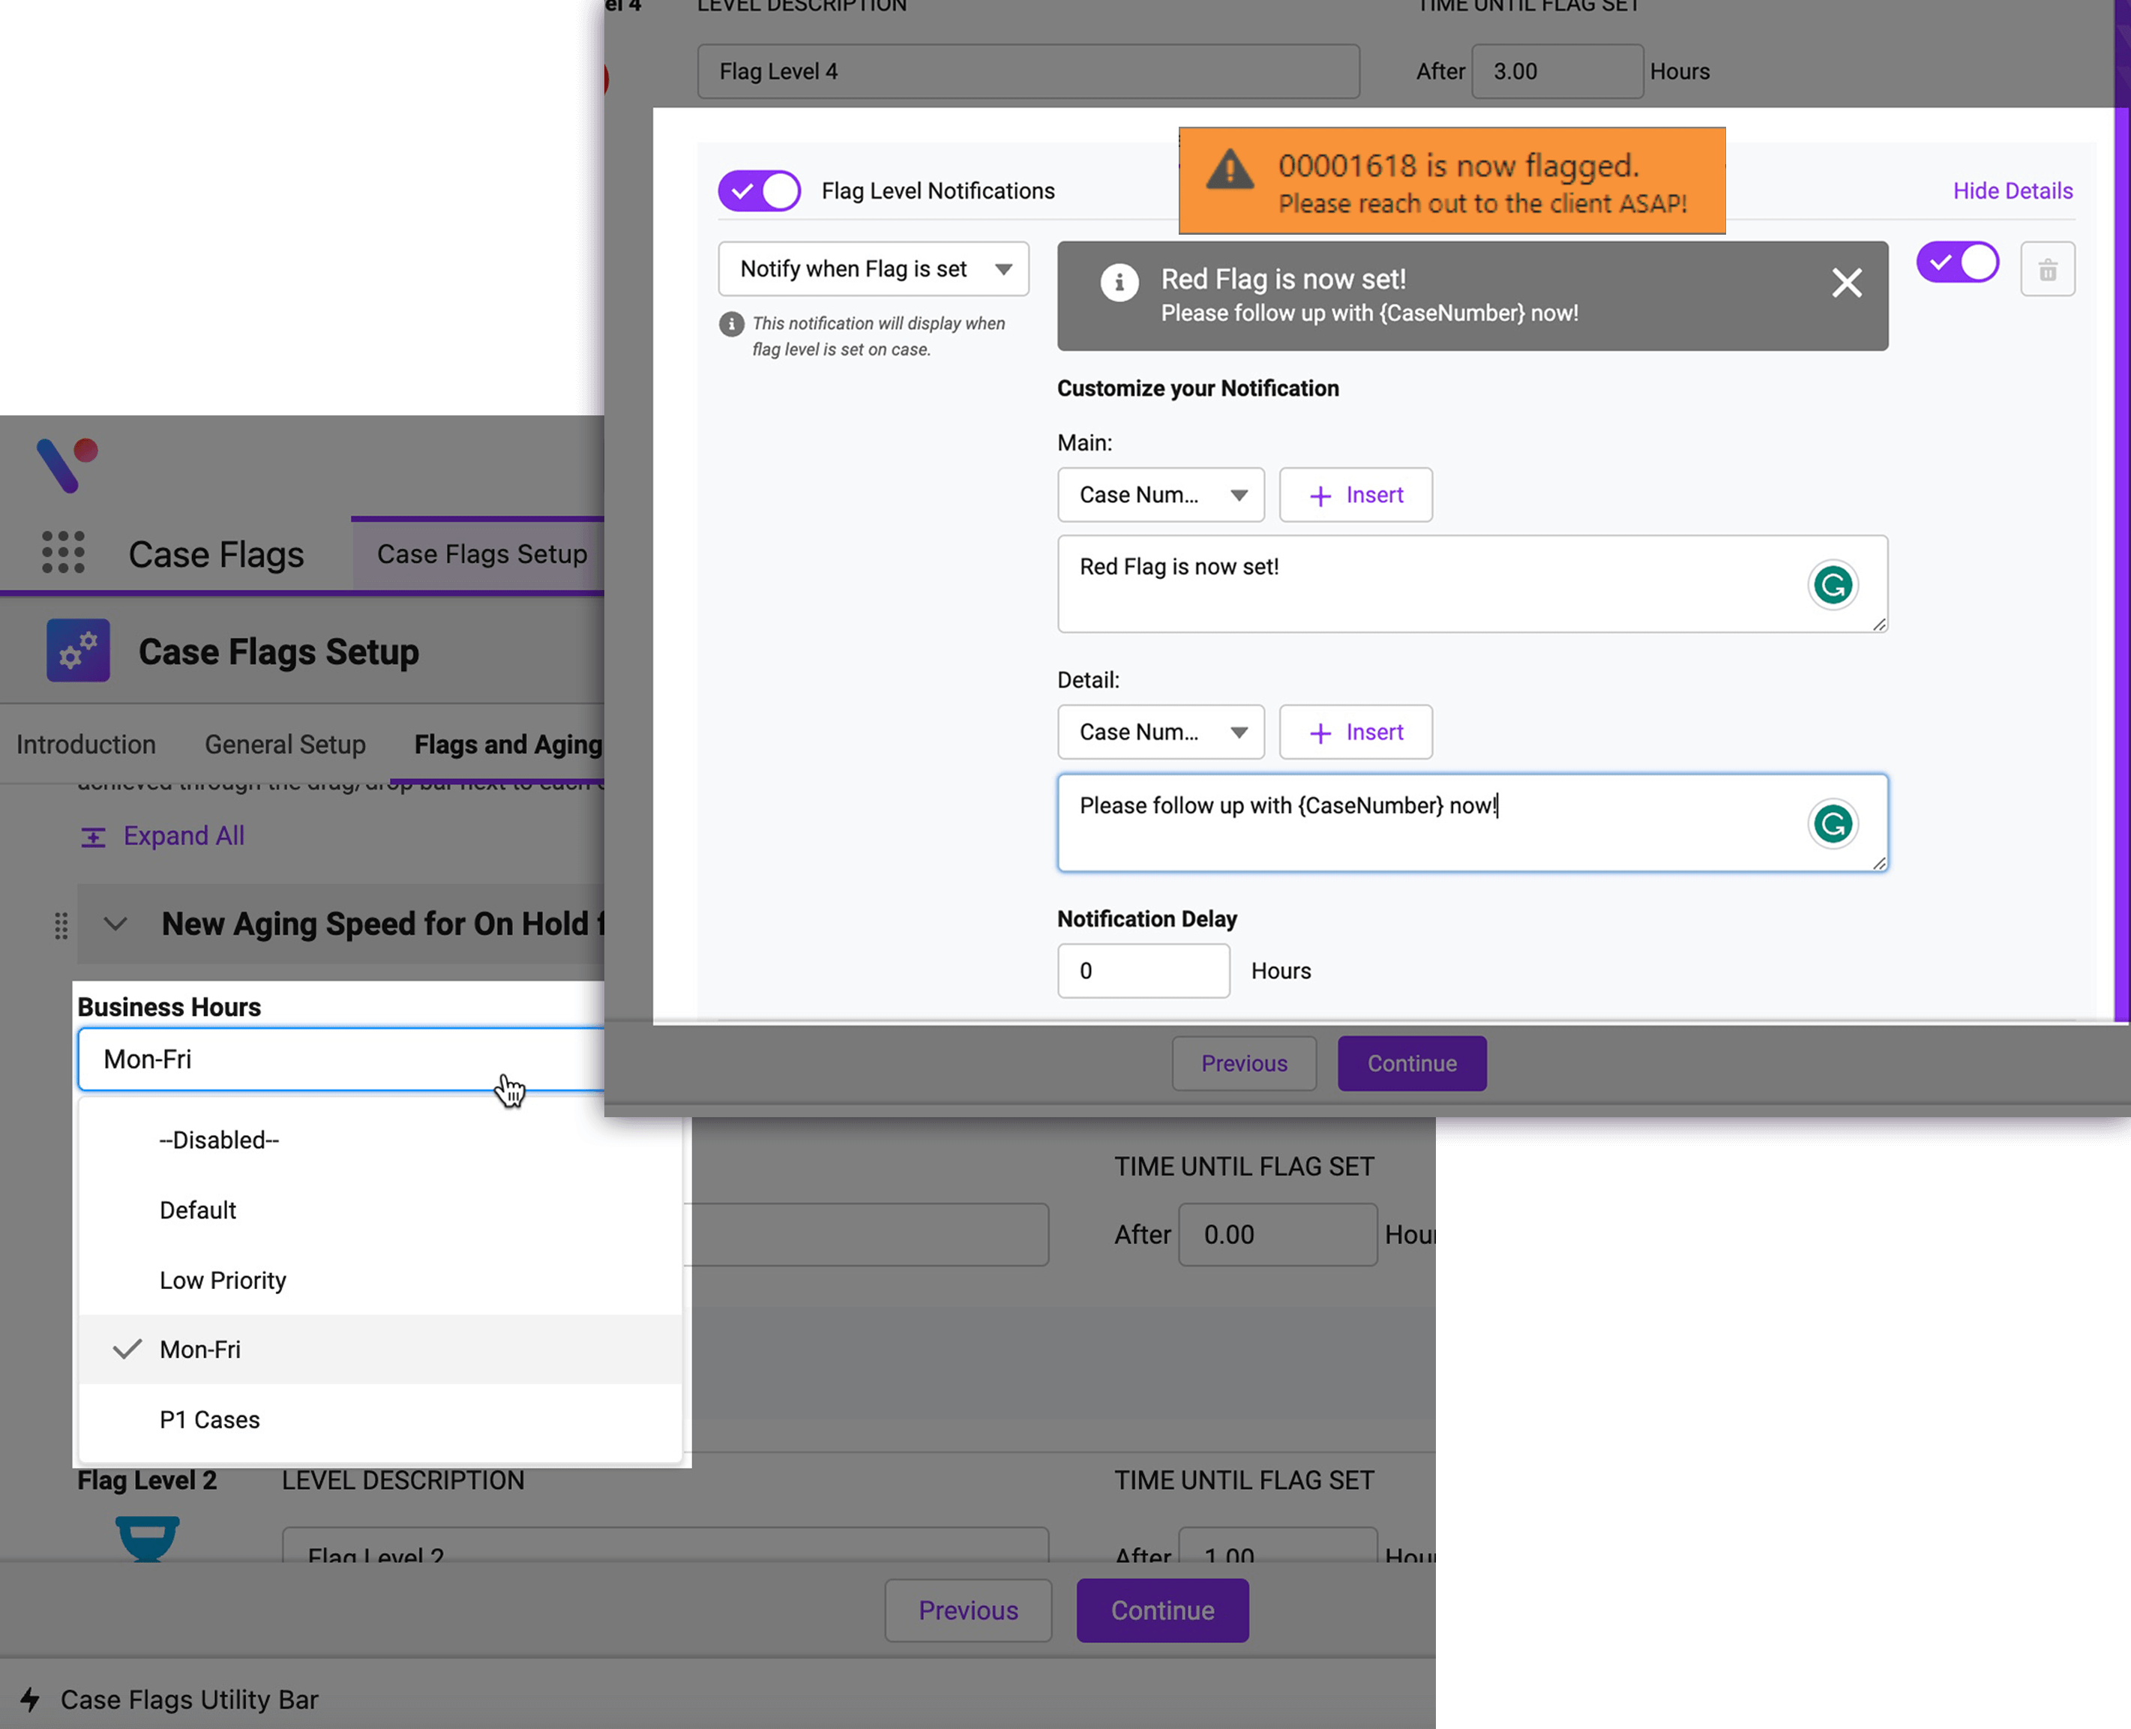The width and height of the screenshot is (2131, 1729).
Task: Dismiss the Red Flag preview with the X
Action: (x=1848, y=283)
